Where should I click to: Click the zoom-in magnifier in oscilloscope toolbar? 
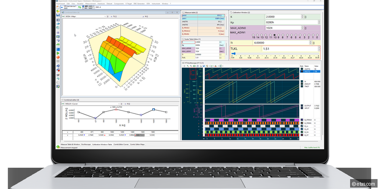(x=188, y=66)
